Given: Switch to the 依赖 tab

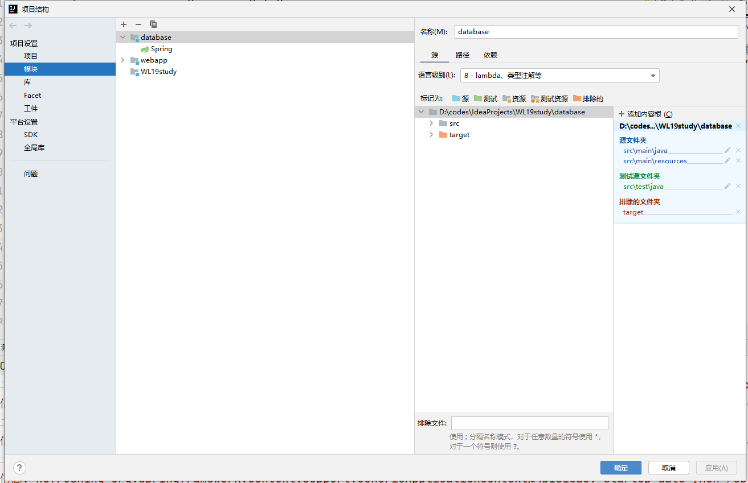Looking at the screenshot, I should tap(491, 55).
